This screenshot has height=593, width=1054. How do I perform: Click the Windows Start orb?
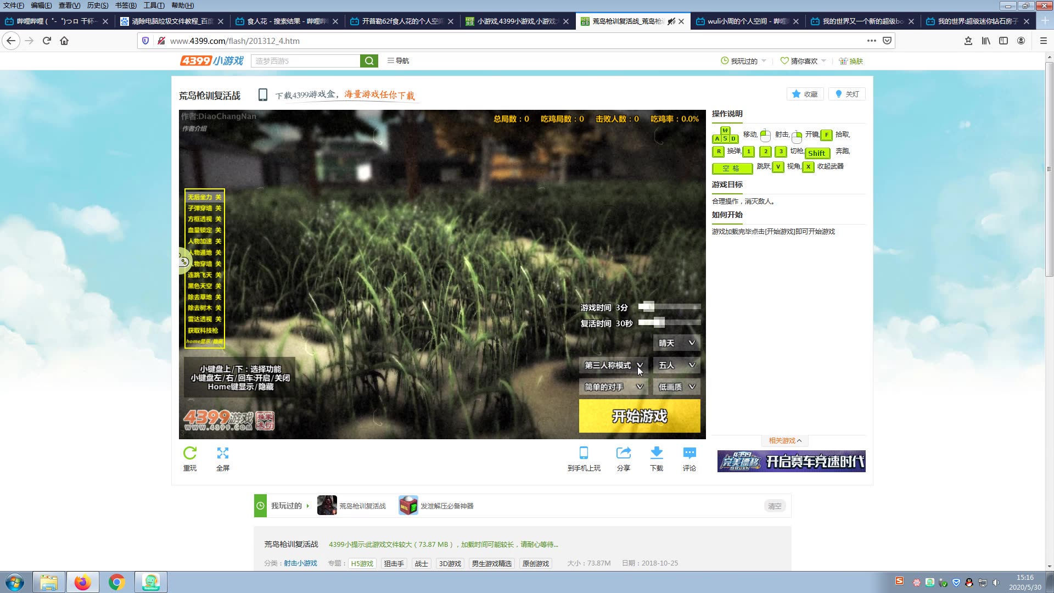tap(15, 582)
